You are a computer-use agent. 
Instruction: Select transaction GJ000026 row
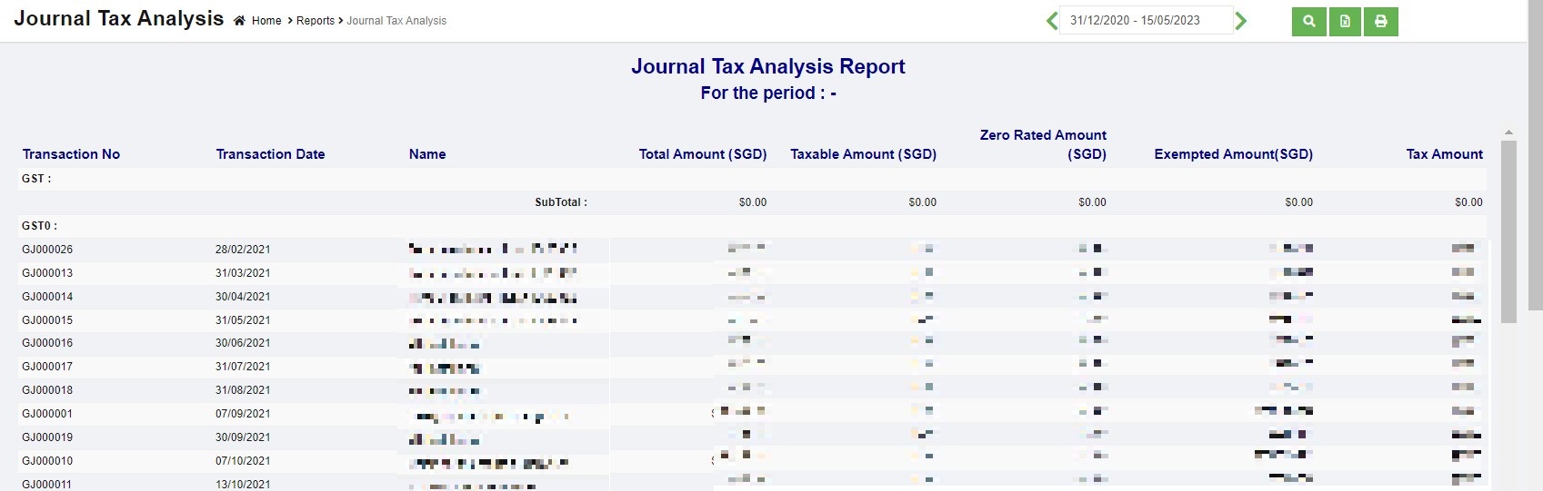(47, 250)
